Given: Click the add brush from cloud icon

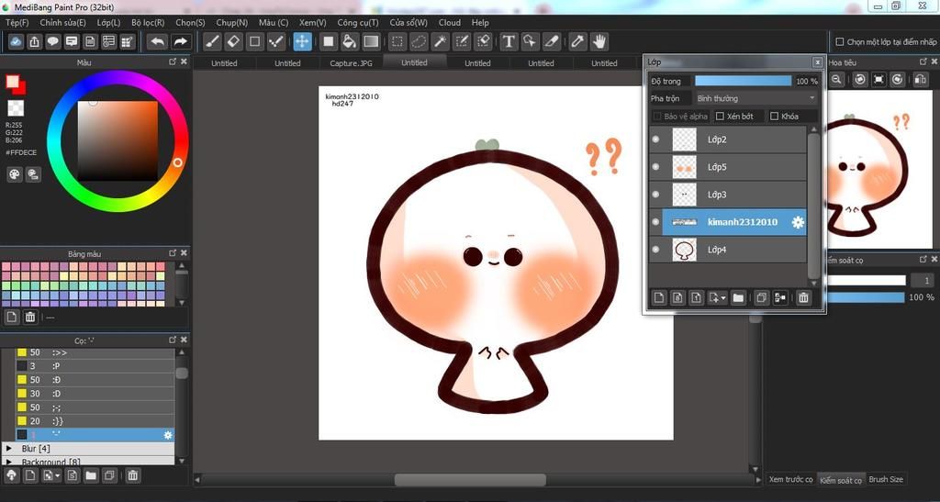Looking at the screenshot, I should point(11,475).
